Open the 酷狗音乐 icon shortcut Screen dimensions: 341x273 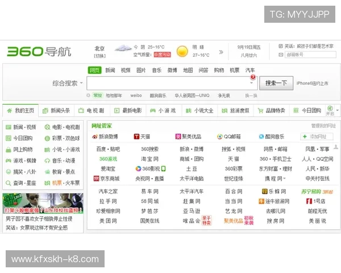(x=261, y=136)
